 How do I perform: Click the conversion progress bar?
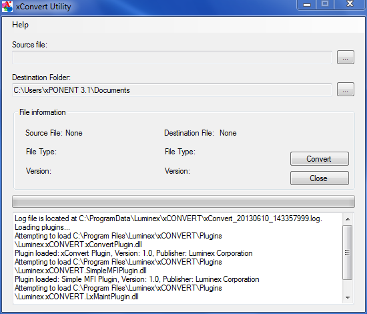click(x=183, y=202)
